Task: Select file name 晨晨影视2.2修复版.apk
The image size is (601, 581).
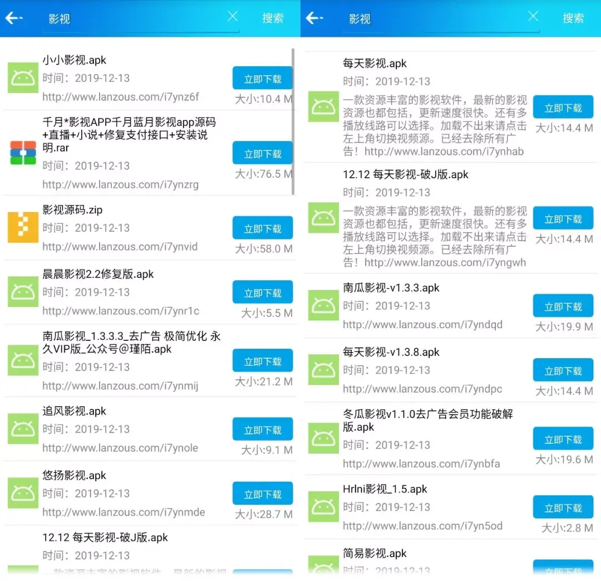Action: [x=98, y=274]
